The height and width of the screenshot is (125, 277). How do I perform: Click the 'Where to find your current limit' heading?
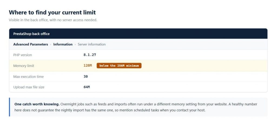pyautogui.click(x=52, y=12)
